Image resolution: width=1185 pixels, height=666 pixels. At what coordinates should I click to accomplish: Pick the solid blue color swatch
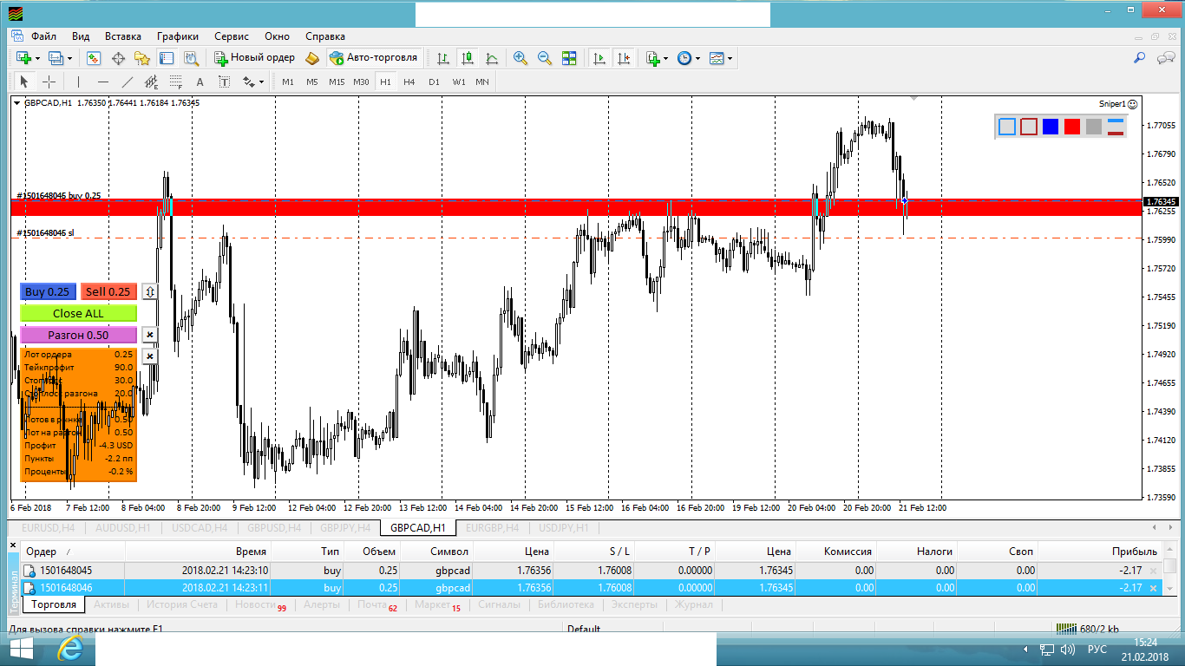click(x=1051, y=127)
